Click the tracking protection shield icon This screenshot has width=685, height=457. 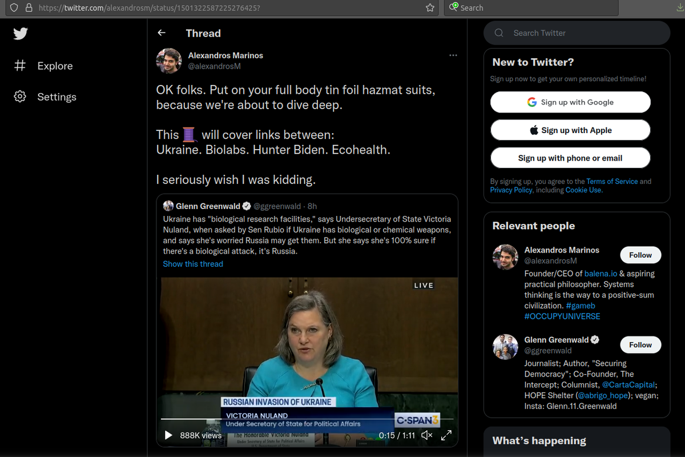pyautogui.click(x=15, y=8)
